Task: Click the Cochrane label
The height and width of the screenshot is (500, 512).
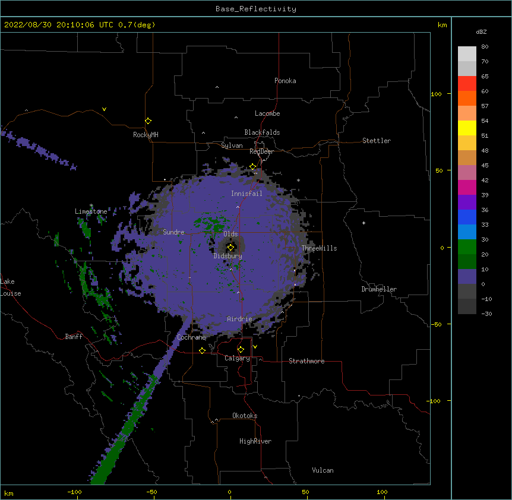Action: [x=191, y=337]
